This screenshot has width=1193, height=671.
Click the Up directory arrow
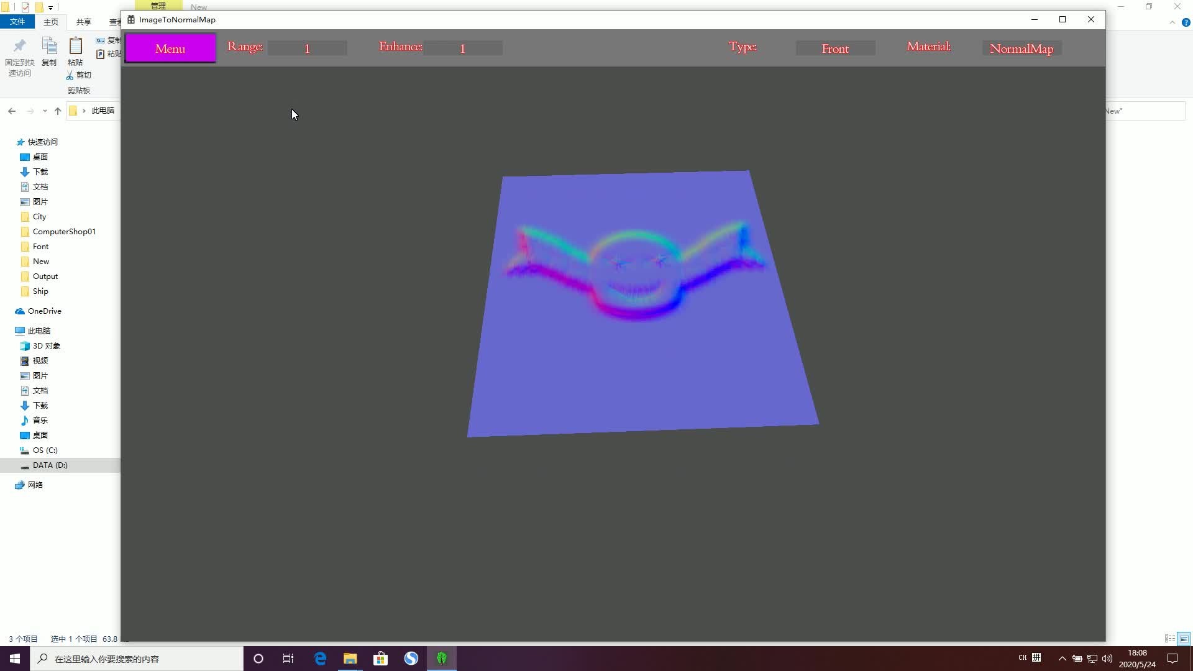pyautogui.click(x=58, y=111)
